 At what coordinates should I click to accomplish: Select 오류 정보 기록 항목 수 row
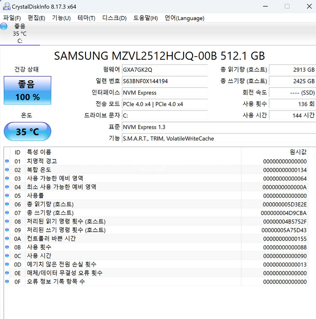156,281
